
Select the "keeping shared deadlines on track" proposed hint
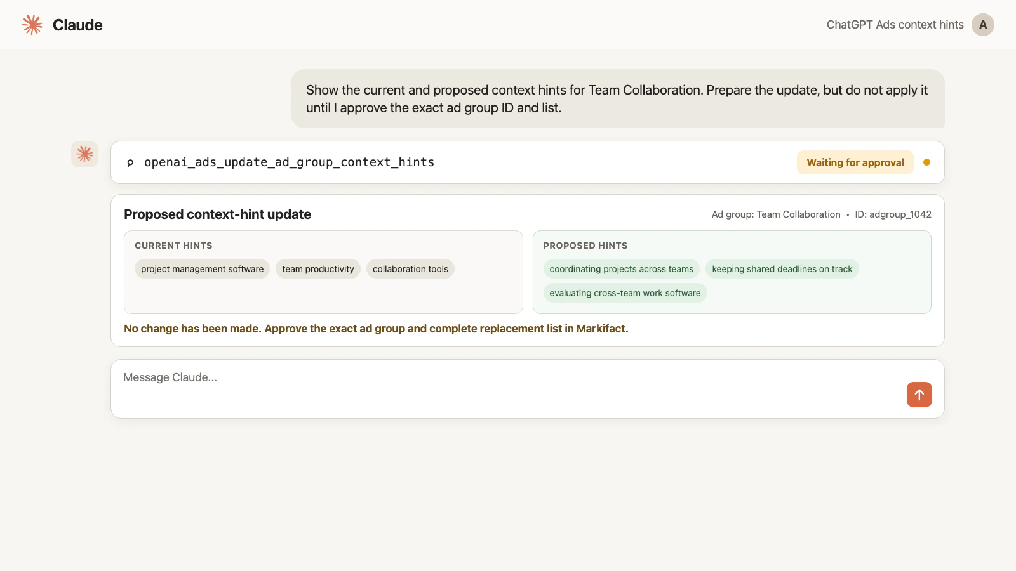tap(782, 269)
